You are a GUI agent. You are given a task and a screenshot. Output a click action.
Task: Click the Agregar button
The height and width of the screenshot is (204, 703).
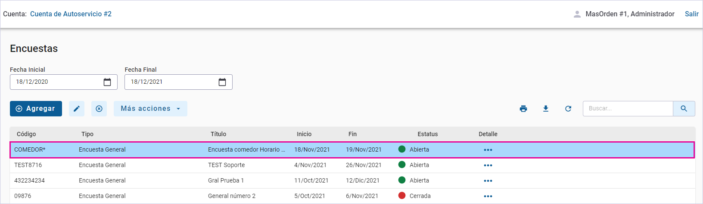(x=36, y=109)
